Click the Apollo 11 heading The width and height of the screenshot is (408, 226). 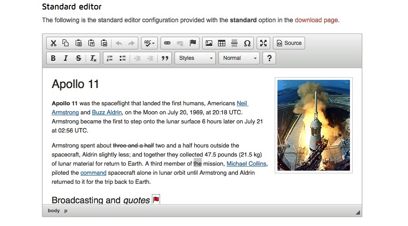[x=75, y=84]
